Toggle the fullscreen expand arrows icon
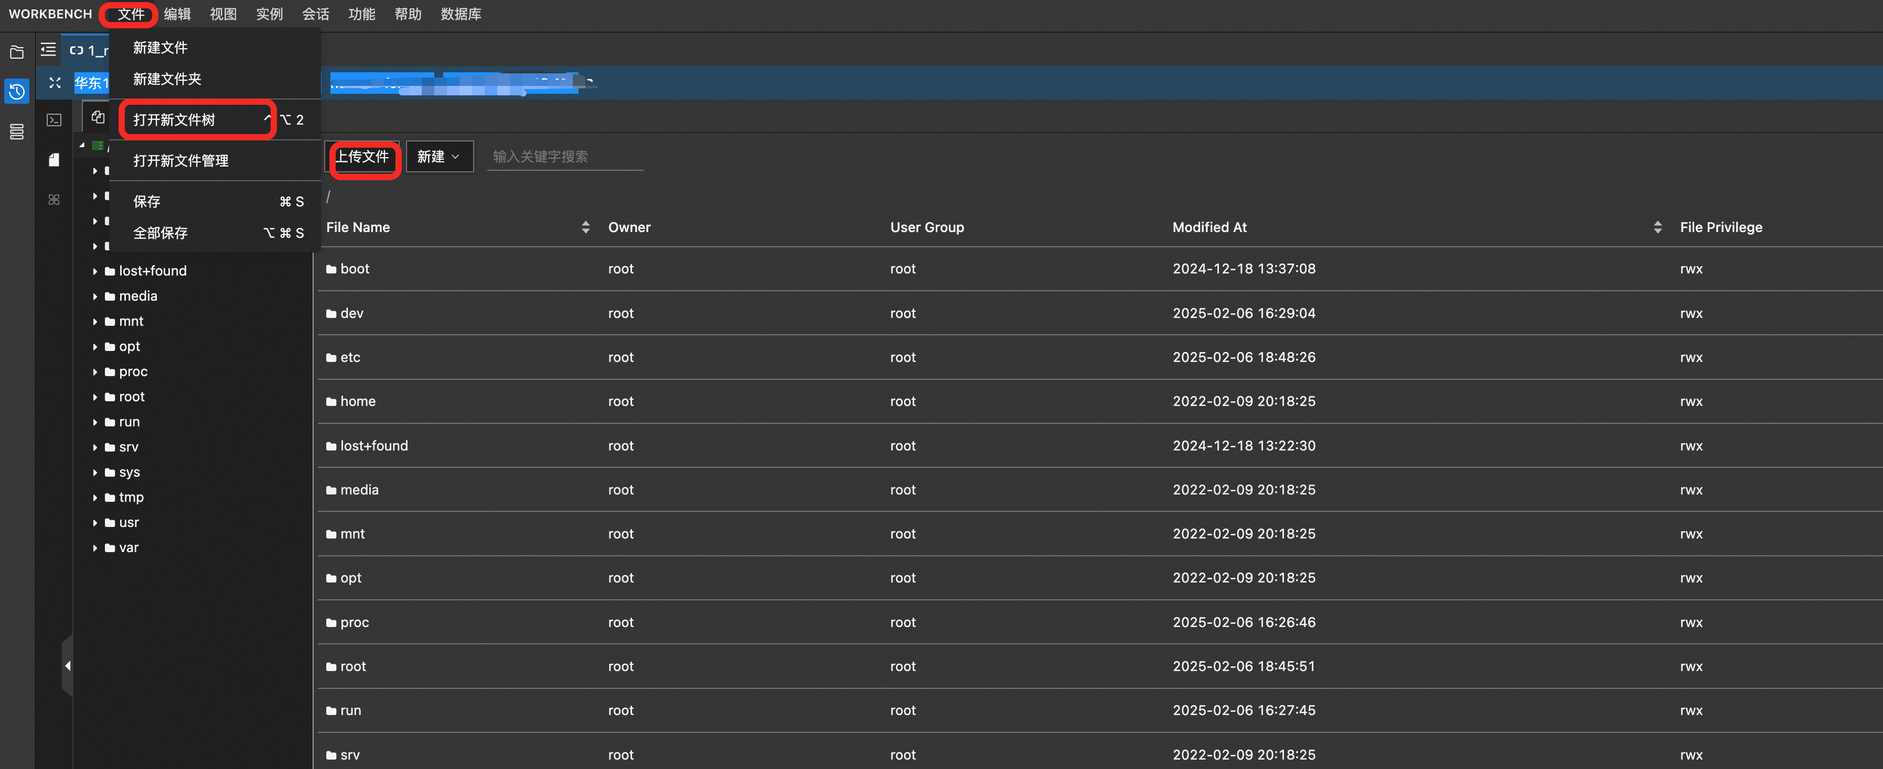 (55, 83)
